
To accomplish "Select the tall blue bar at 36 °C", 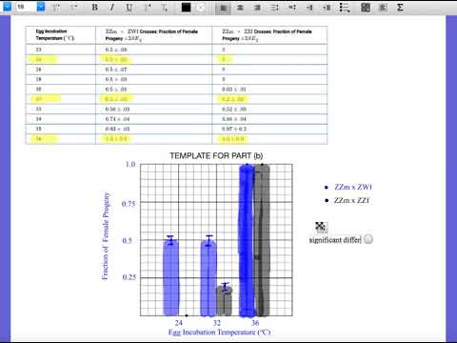I will [247, 240].
